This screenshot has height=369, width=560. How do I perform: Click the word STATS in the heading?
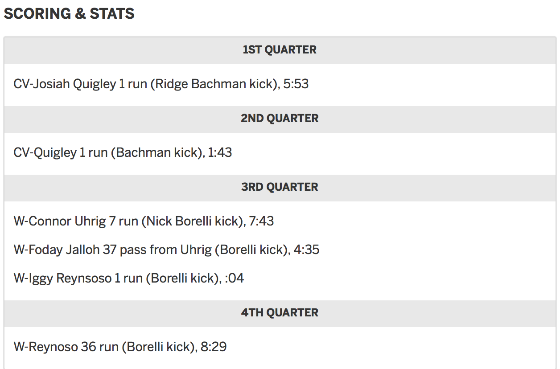tap(112, 14)
